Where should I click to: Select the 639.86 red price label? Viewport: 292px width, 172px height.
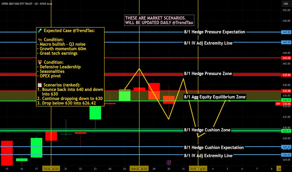point(286,75)
